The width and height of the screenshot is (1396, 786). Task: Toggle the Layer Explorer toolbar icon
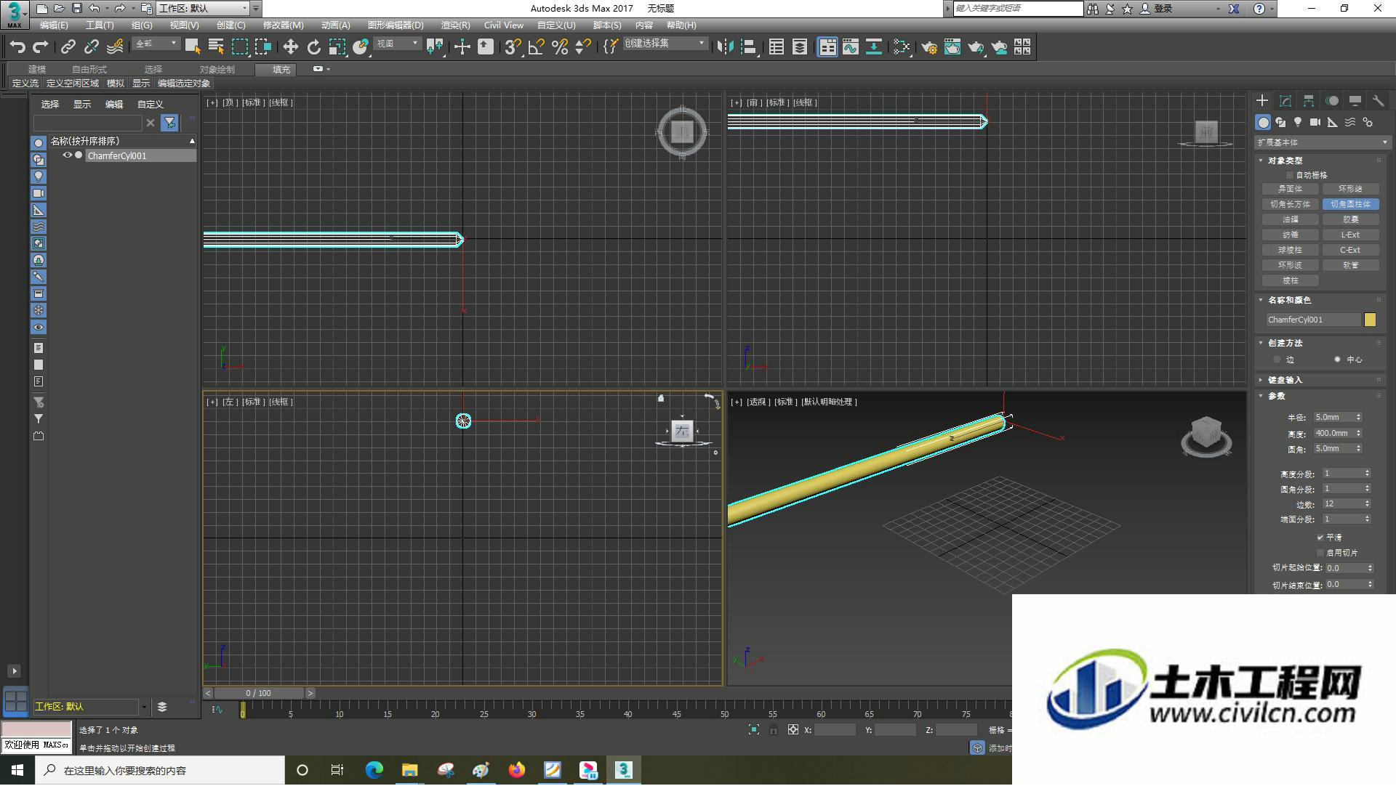point(799,47)
